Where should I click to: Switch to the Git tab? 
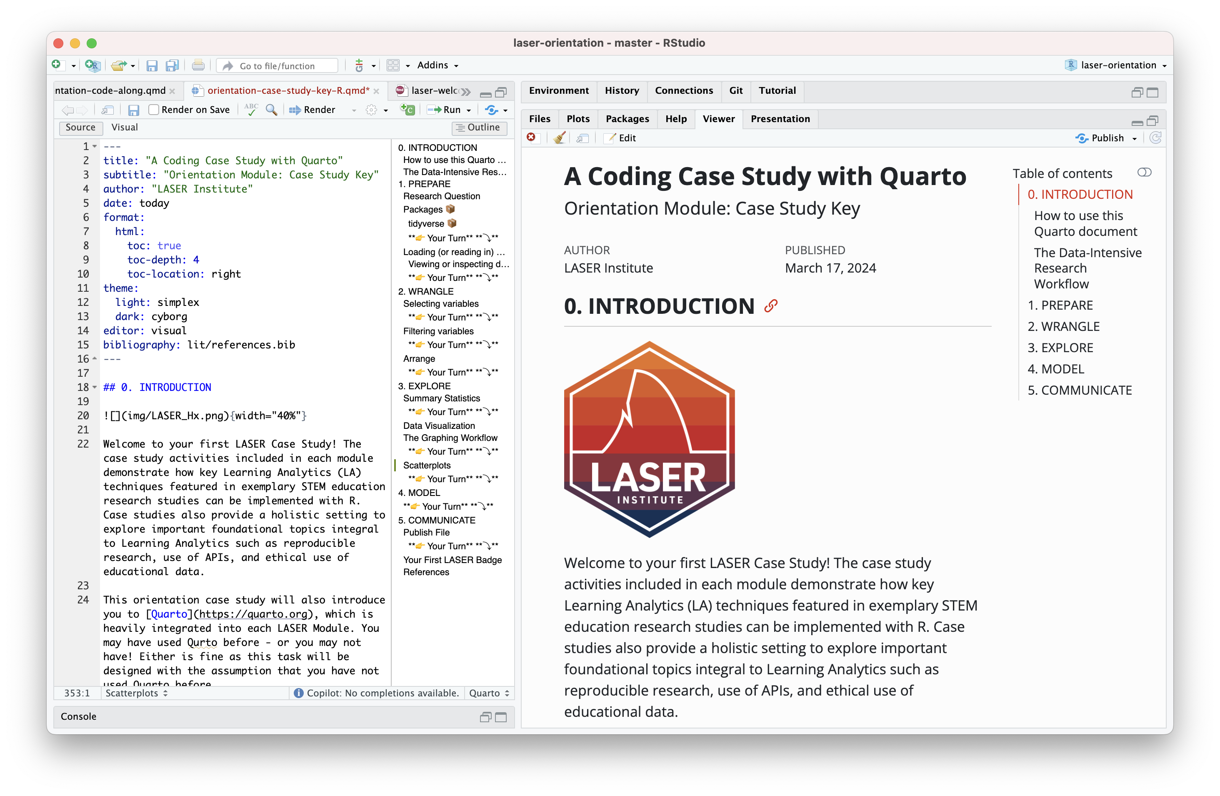tap(735, 91)
